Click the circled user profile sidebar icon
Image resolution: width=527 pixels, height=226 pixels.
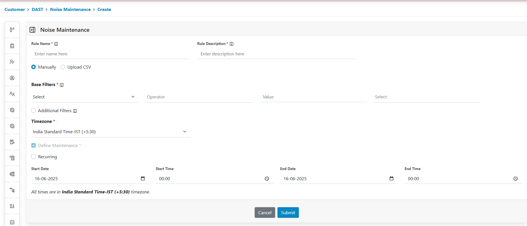[12, 78]
